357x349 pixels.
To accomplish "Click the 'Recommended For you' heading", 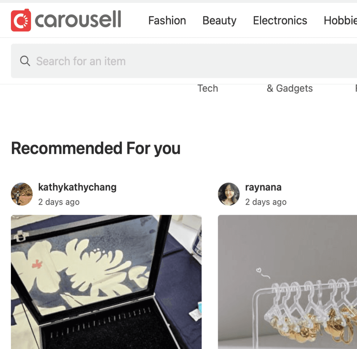I will click(96, 148).
